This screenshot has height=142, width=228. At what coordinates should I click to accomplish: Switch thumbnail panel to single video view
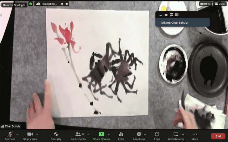pyautogui.click(x=166, y=15)
